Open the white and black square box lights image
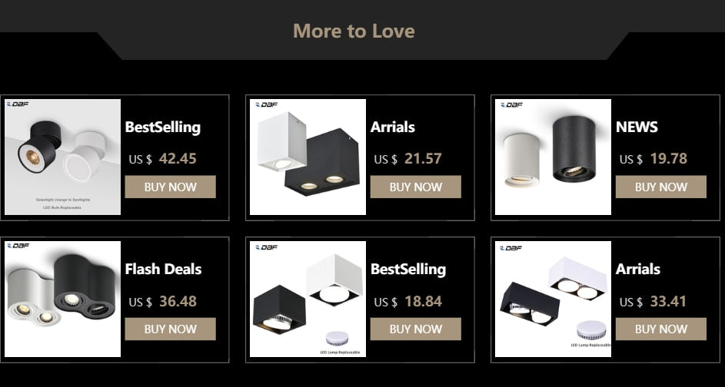The image size is (725, 387). [308, 157]
